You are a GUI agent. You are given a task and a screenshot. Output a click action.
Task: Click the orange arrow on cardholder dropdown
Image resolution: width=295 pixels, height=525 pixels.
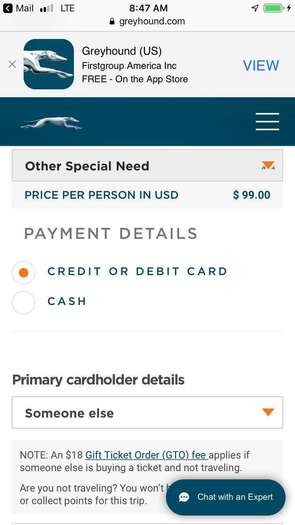tap(268, 412)
